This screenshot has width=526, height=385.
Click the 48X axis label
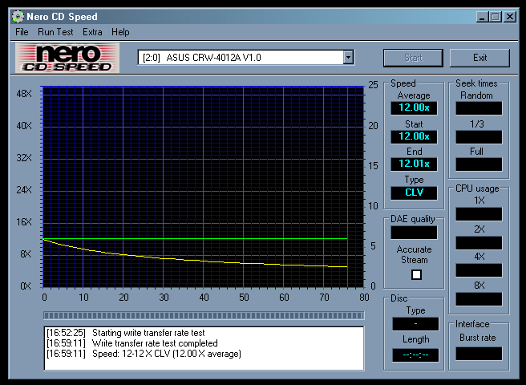(24, 94)
